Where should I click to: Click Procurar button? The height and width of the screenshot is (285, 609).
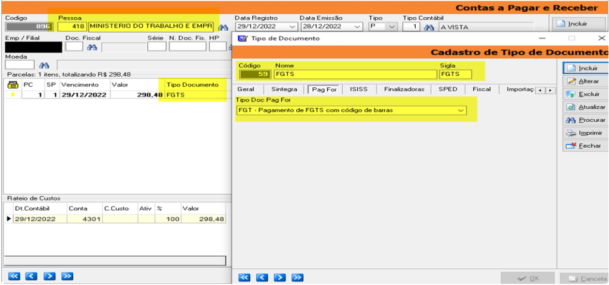585,120
